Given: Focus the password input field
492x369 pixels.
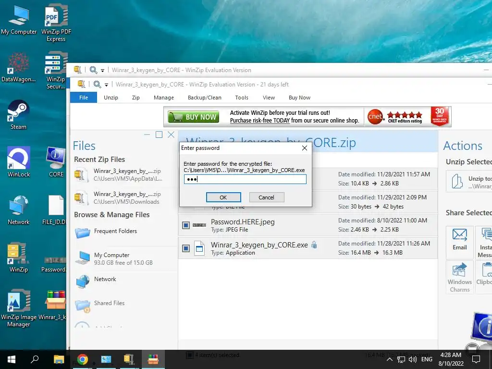Looking at the screenshot, I should [x=245, y=179].
